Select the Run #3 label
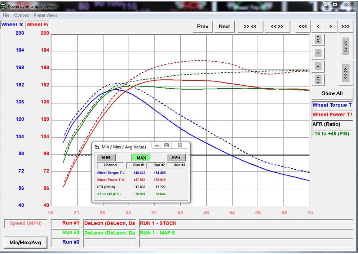Image resolution: width=358 pixels, height=254 pixels. [x=65, y=242]
